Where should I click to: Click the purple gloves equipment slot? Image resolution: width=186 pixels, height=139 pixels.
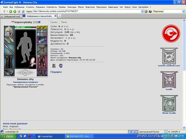(42, 40)
